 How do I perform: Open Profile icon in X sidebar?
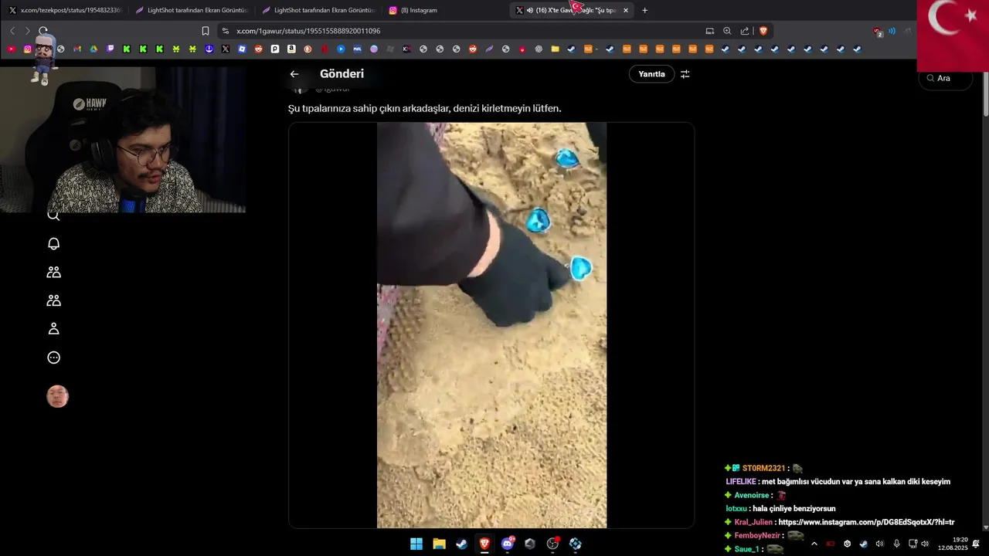tap(53, 329)
